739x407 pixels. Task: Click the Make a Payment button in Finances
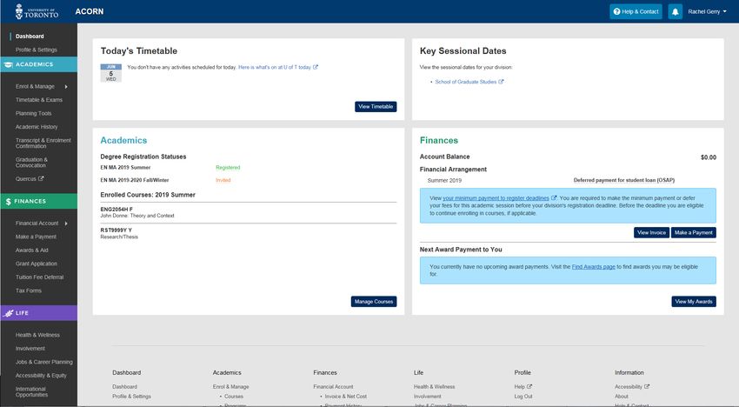(693, 232)
